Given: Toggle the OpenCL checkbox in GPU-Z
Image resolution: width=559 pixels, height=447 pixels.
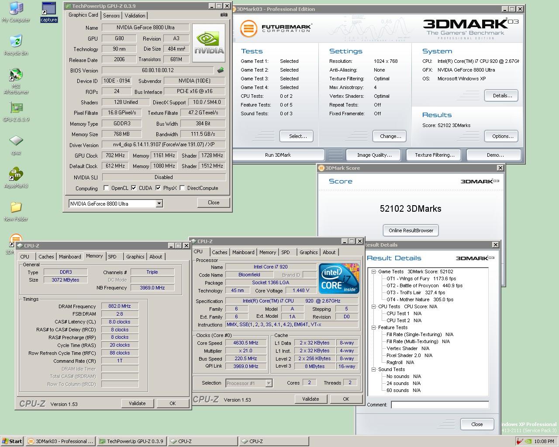Looking at the screenshot, I should pyautogui.click(x=106, y=188).
